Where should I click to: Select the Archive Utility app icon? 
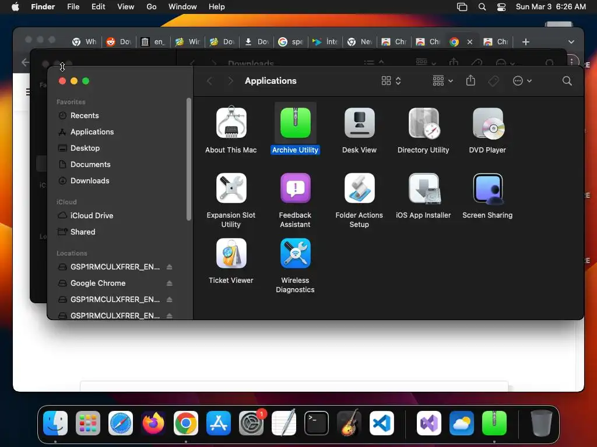click(x=295, y=123)
